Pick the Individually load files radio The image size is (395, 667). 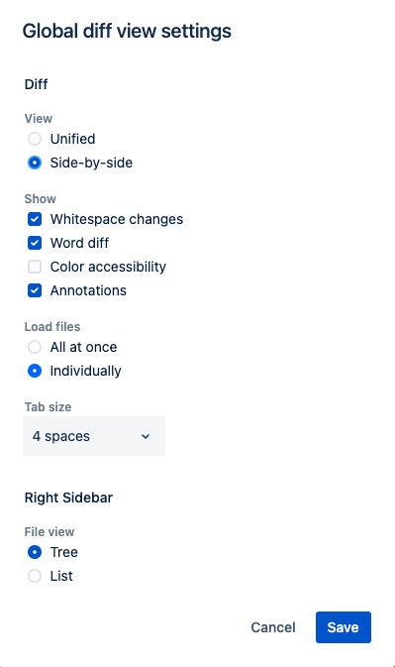click(35, 371)
